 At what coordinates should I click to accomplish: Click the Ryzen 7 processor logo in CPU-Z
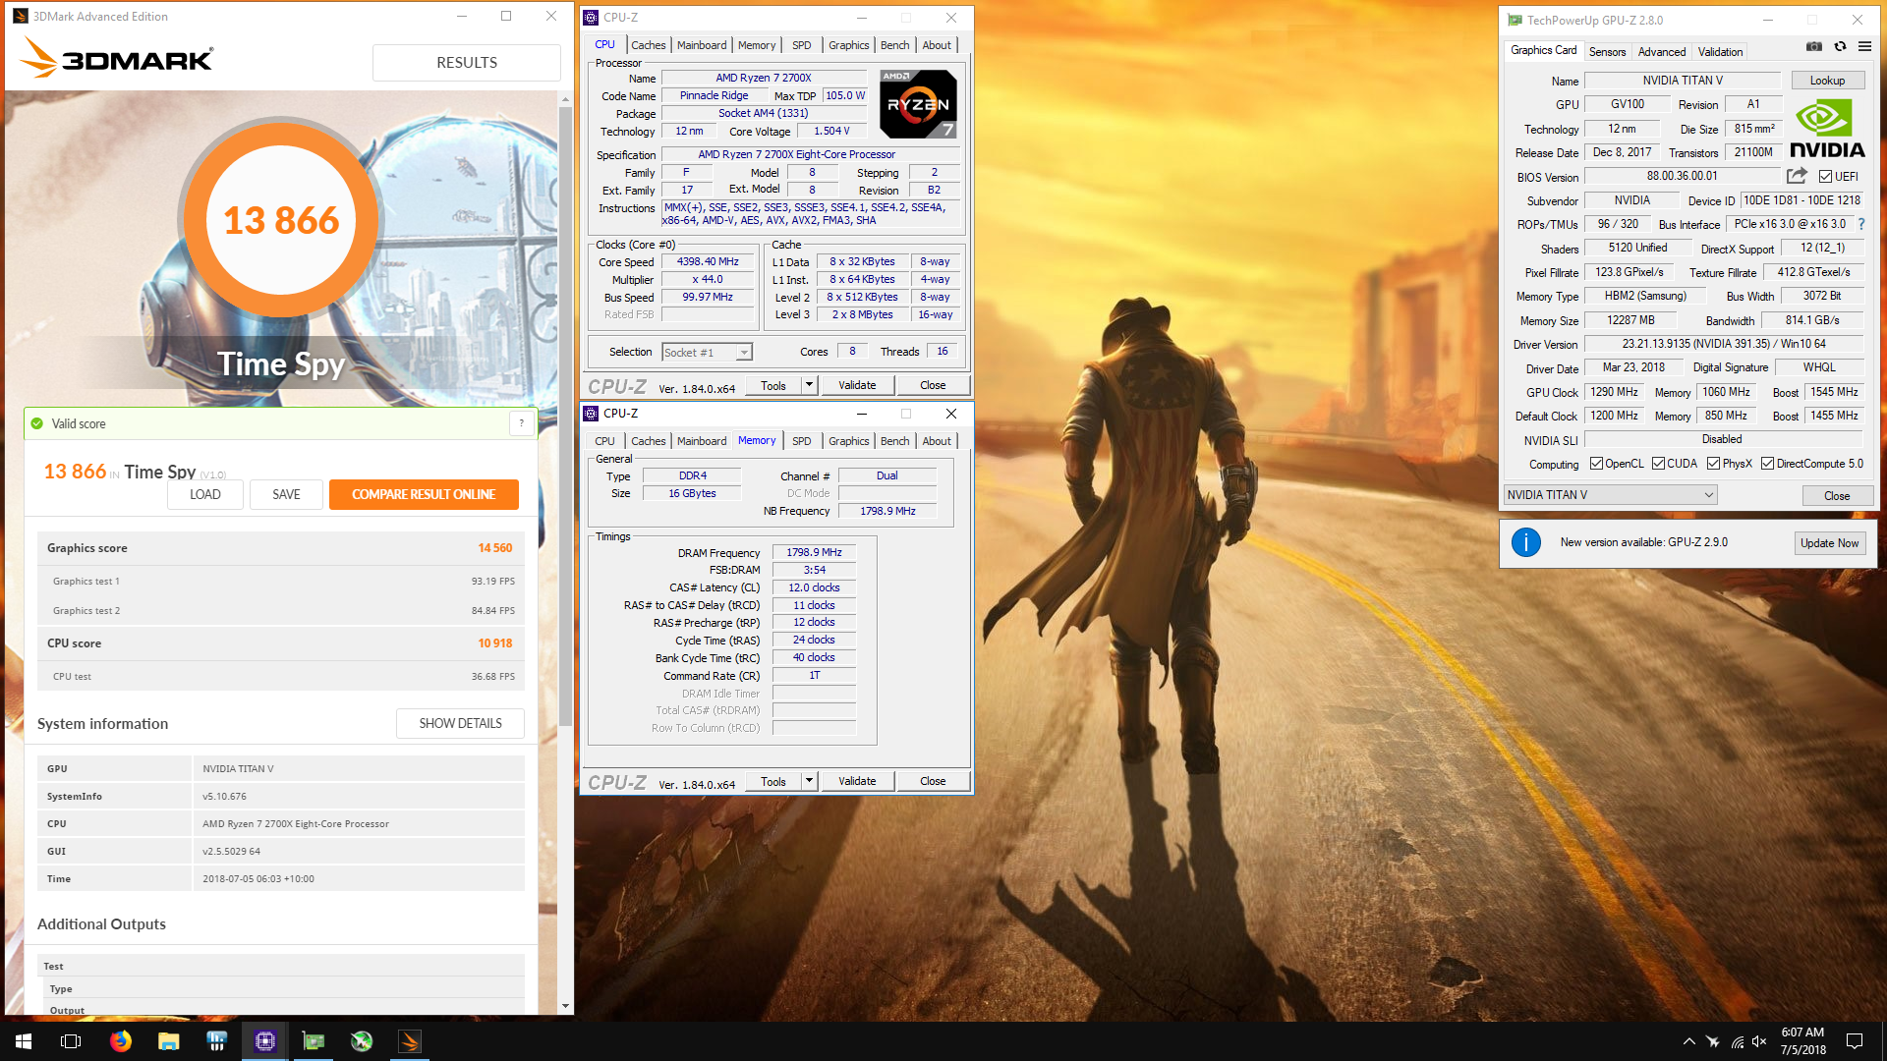918,104
